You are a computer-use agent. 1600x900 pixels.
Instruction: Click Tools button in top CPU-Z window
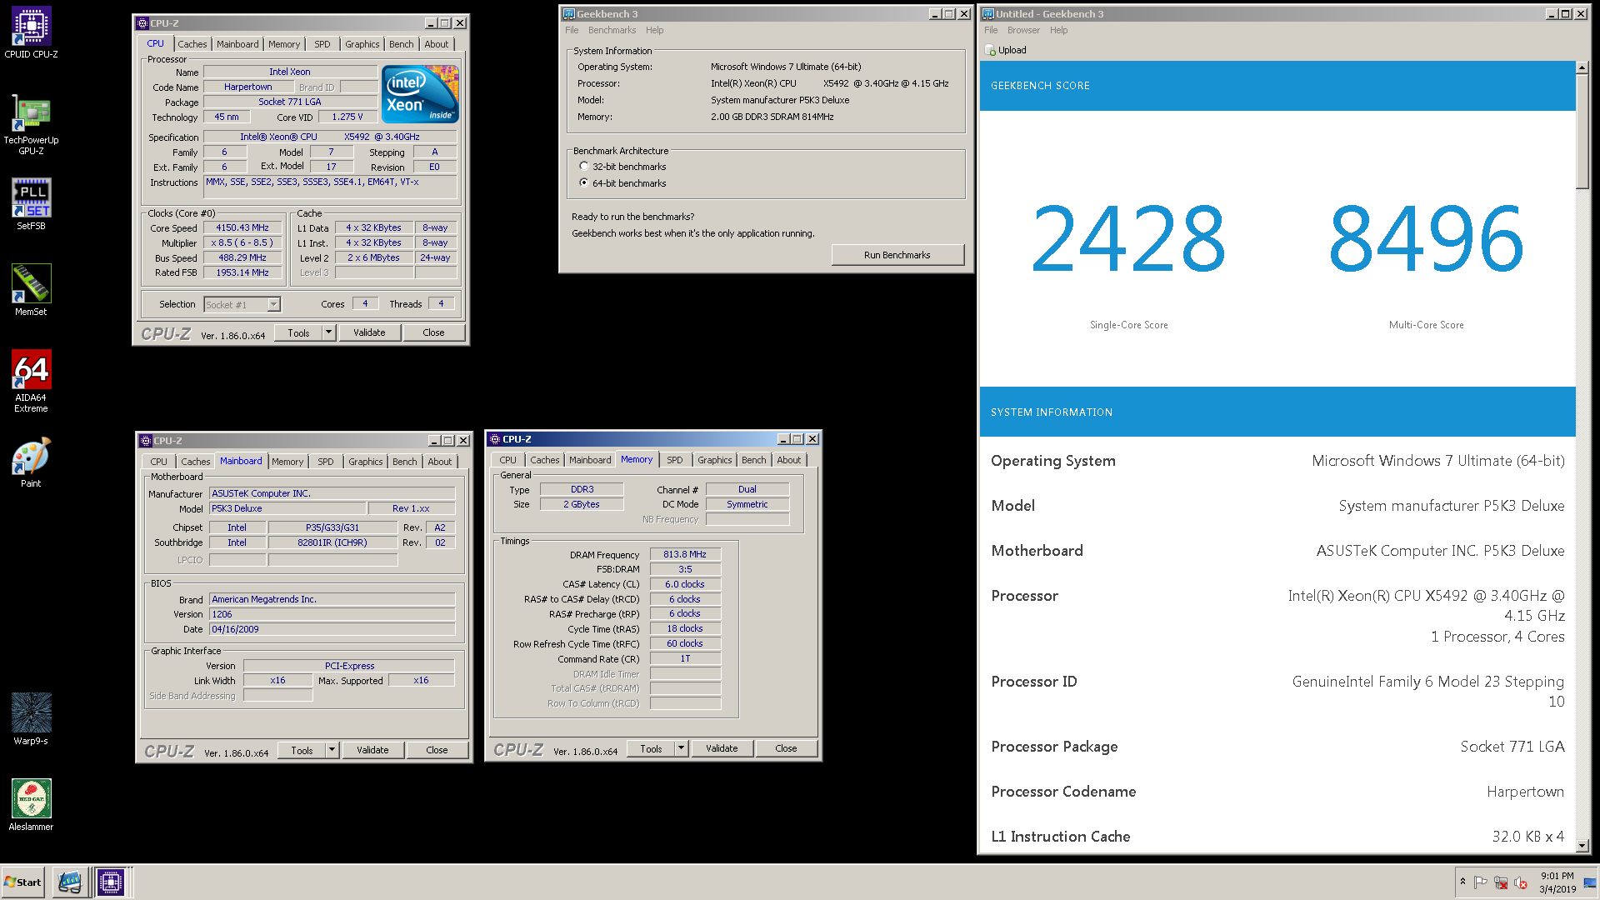(298, 332)
